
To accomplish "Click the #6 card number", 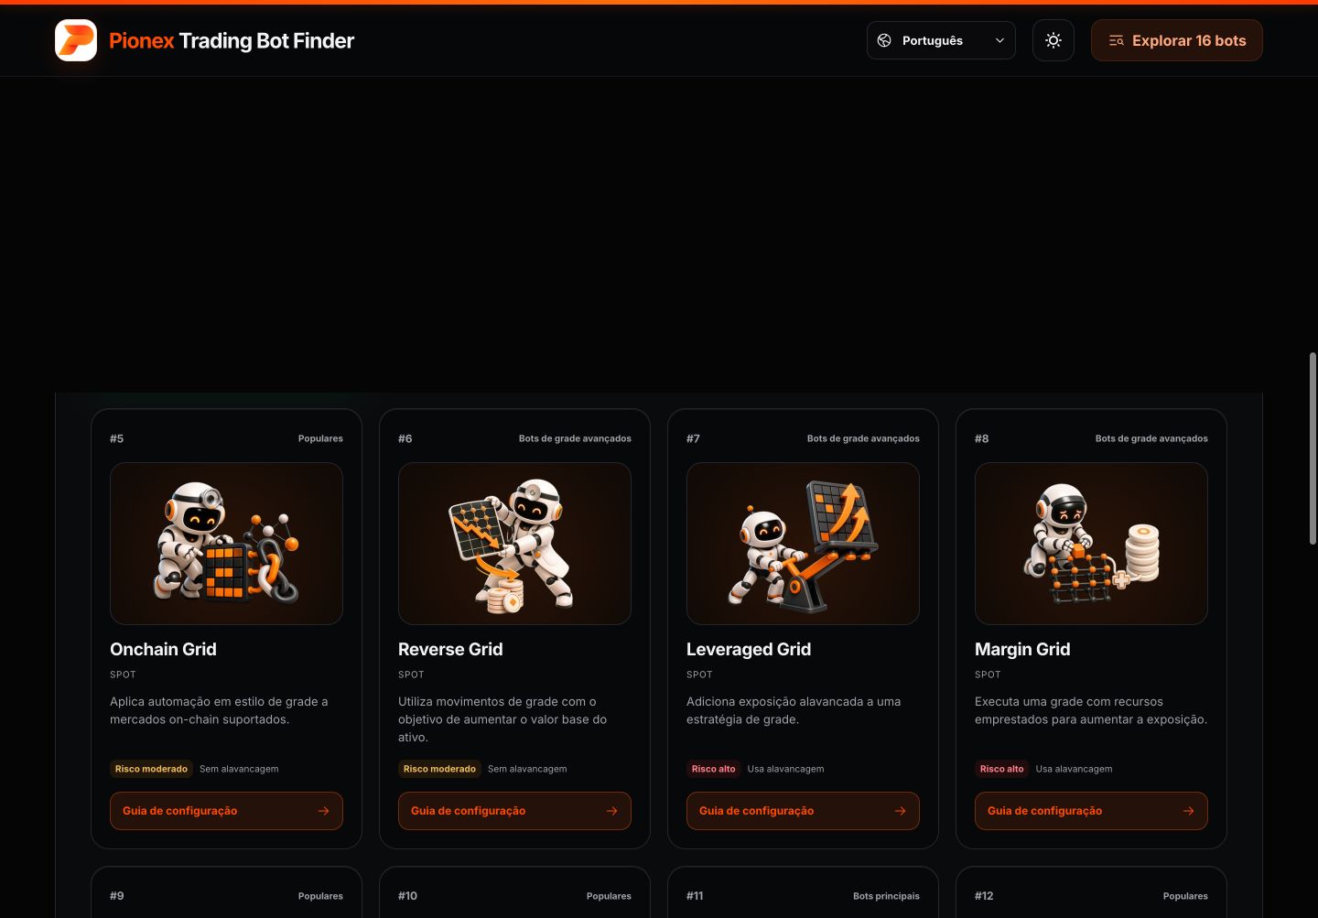I will coord(405,438).
